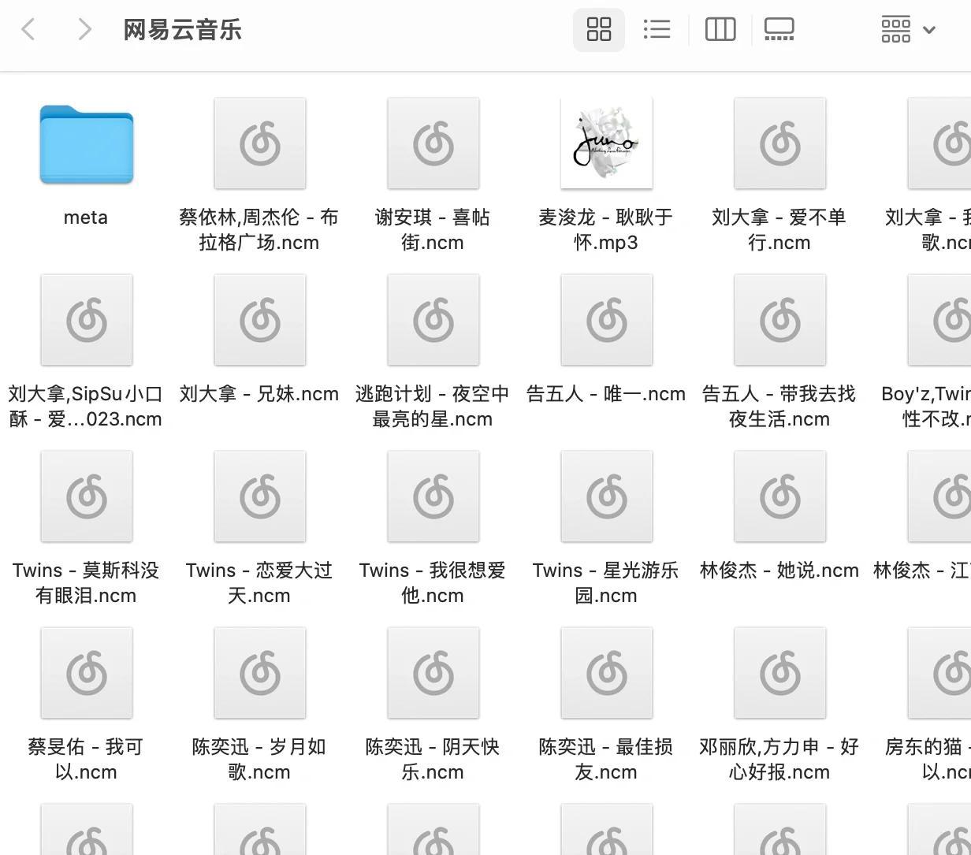The height and width of the screenshot is (855, 971).
Task: Select Twins - 星光游乐园.ncm icon
Action: point(607,496)
